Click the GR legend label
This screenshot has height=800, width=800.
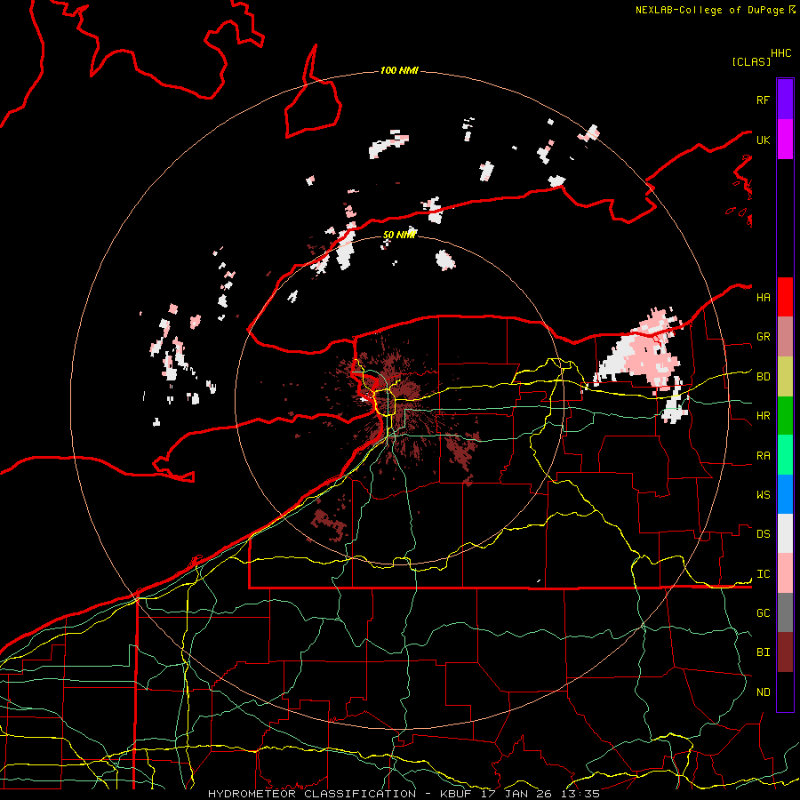(763, 337)
